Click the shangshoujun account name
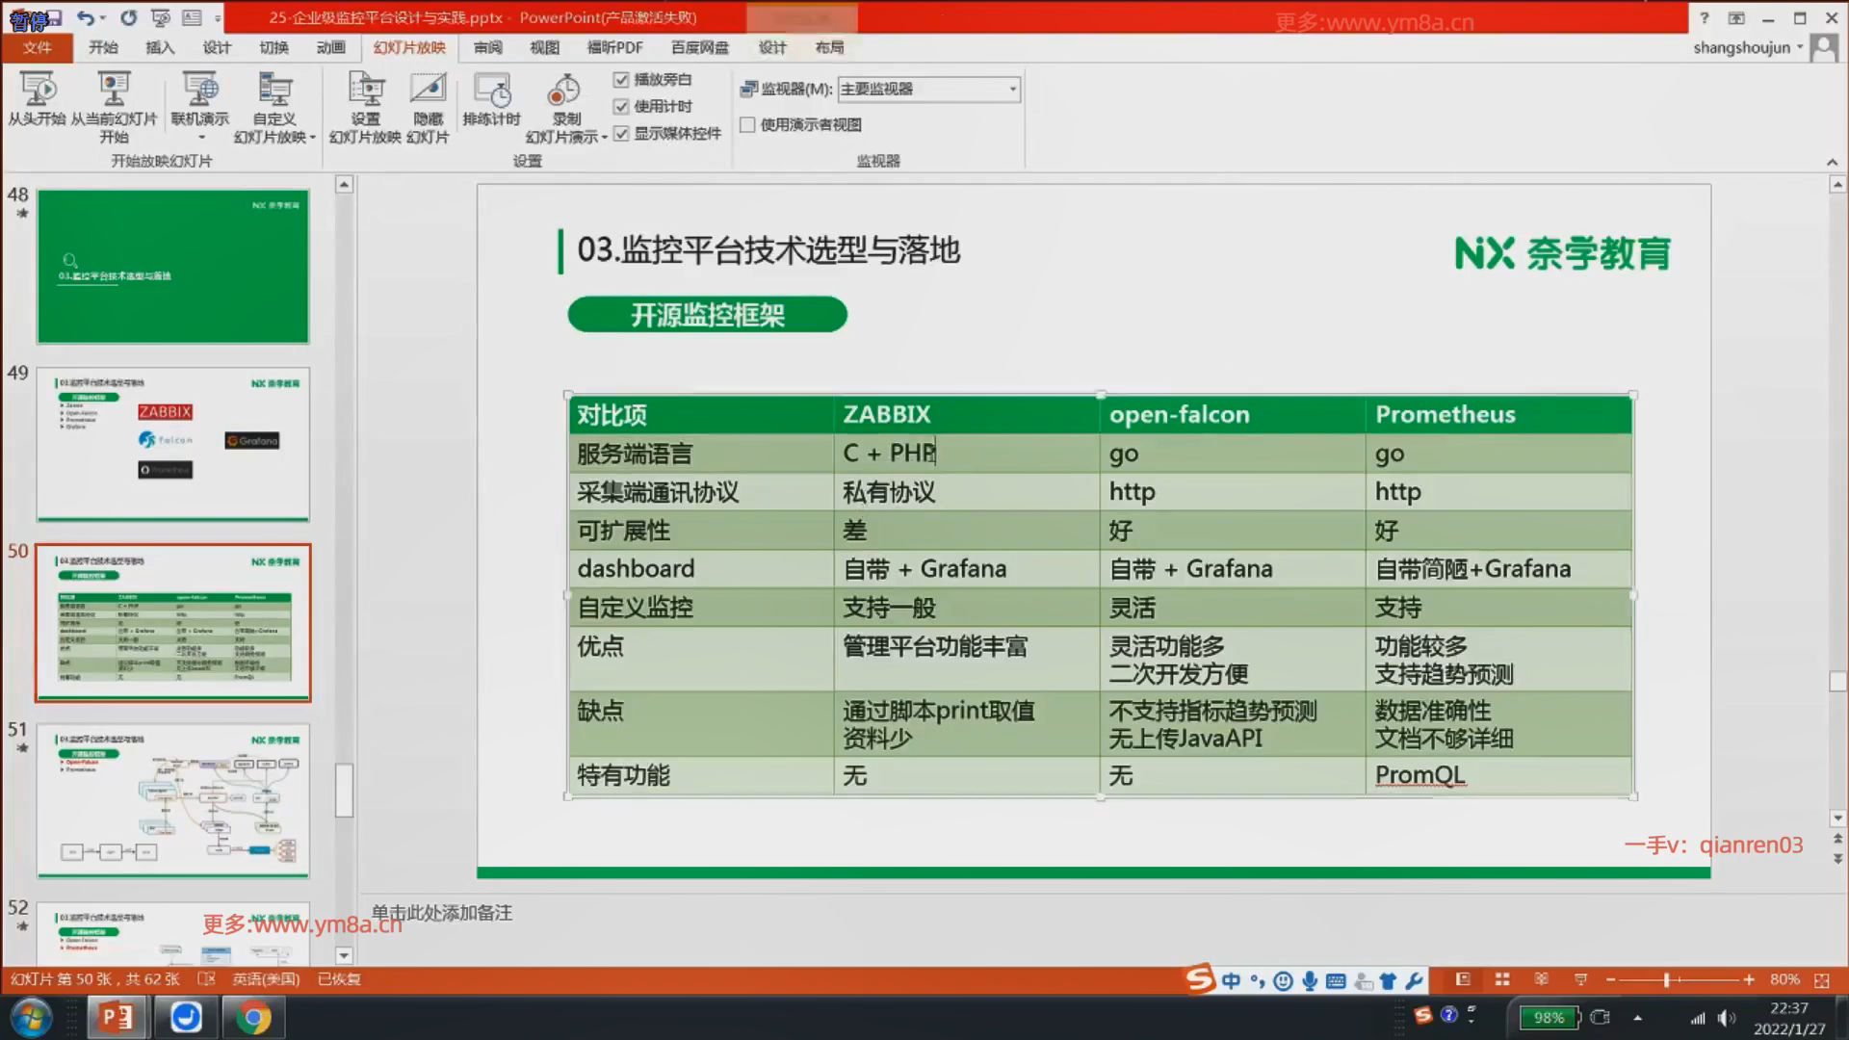Viewport: 1849px width, 1040px height. click(x=1741, y=47)
